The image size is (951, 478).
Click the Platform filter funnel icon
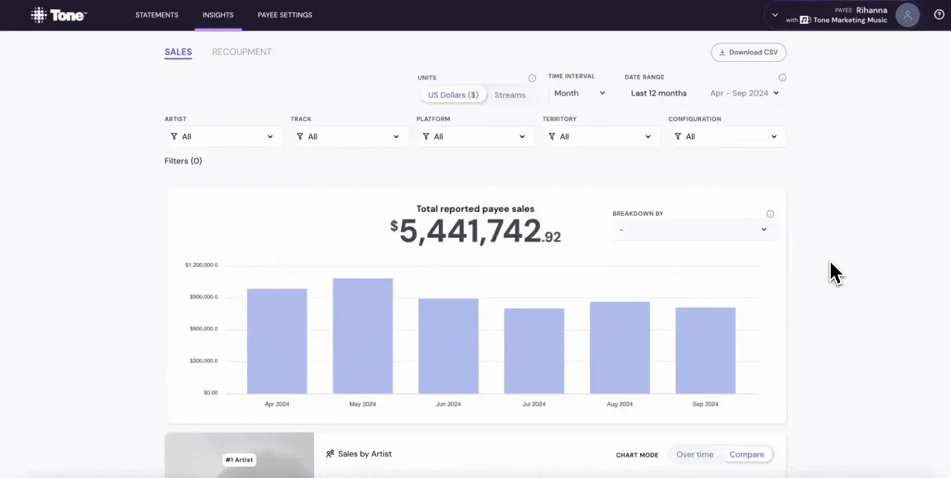pos(426,136)
